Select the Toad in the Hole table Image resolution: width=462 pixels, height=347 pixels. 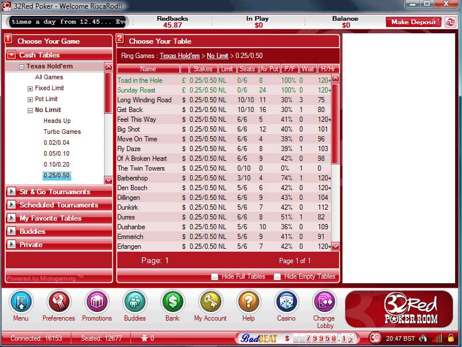[224, 80]
